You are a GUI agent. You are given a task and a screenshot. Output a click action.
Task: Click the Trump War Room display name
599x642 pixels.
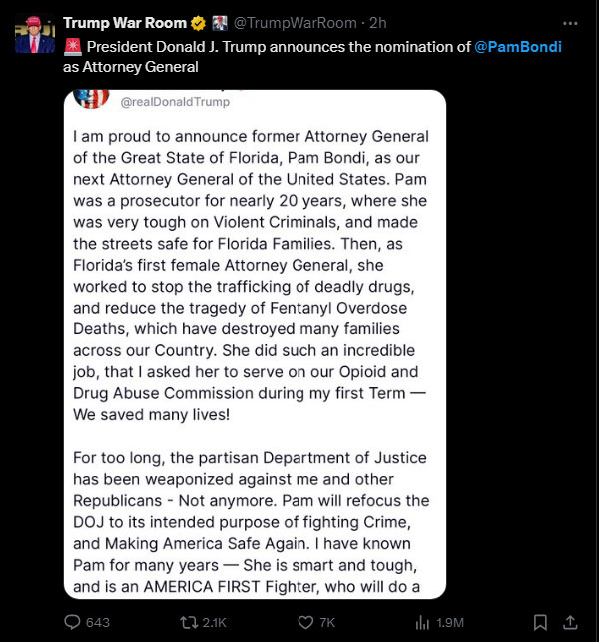click(x=125, y=22)
